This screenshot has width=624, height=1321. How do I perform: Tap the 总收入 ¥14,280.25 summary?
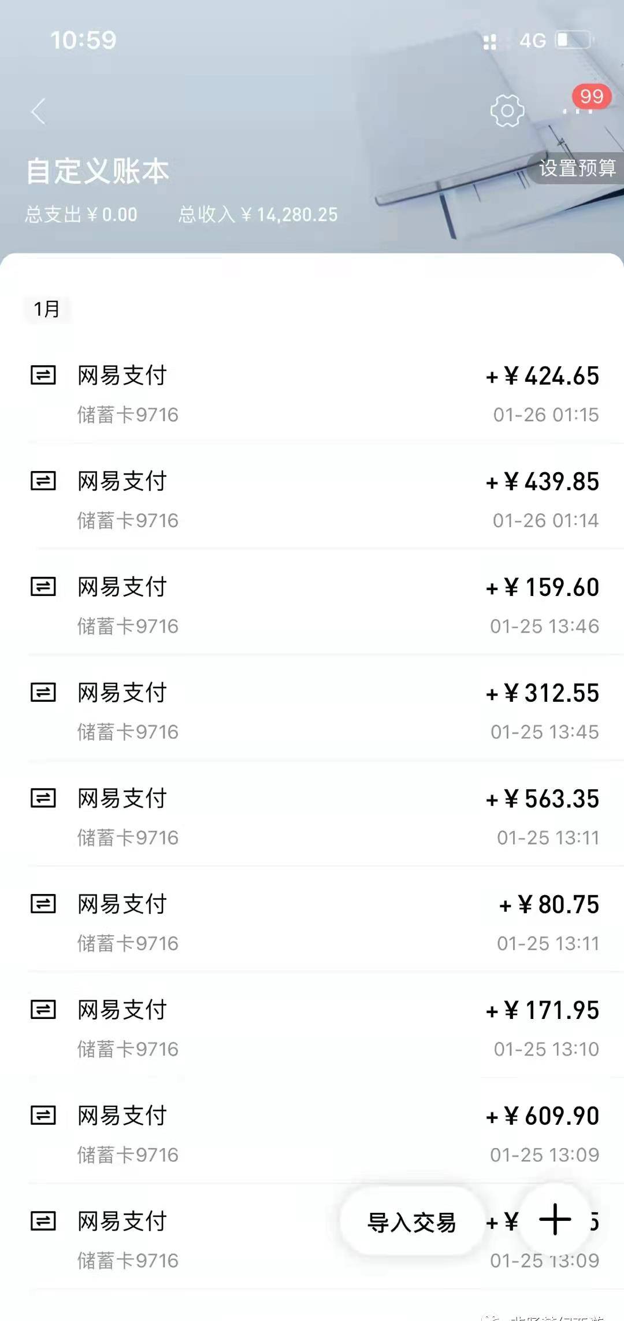click(258, 215)
